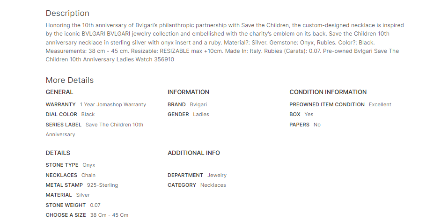Click the 38 Cm - 45 Cm size value

tap(109, 215)
